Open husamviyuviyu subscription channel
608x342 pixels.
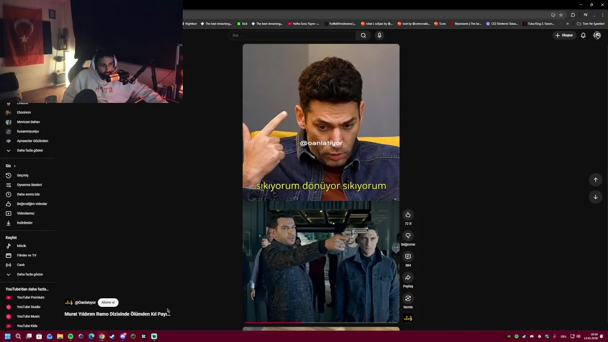(x=28, y=132)
